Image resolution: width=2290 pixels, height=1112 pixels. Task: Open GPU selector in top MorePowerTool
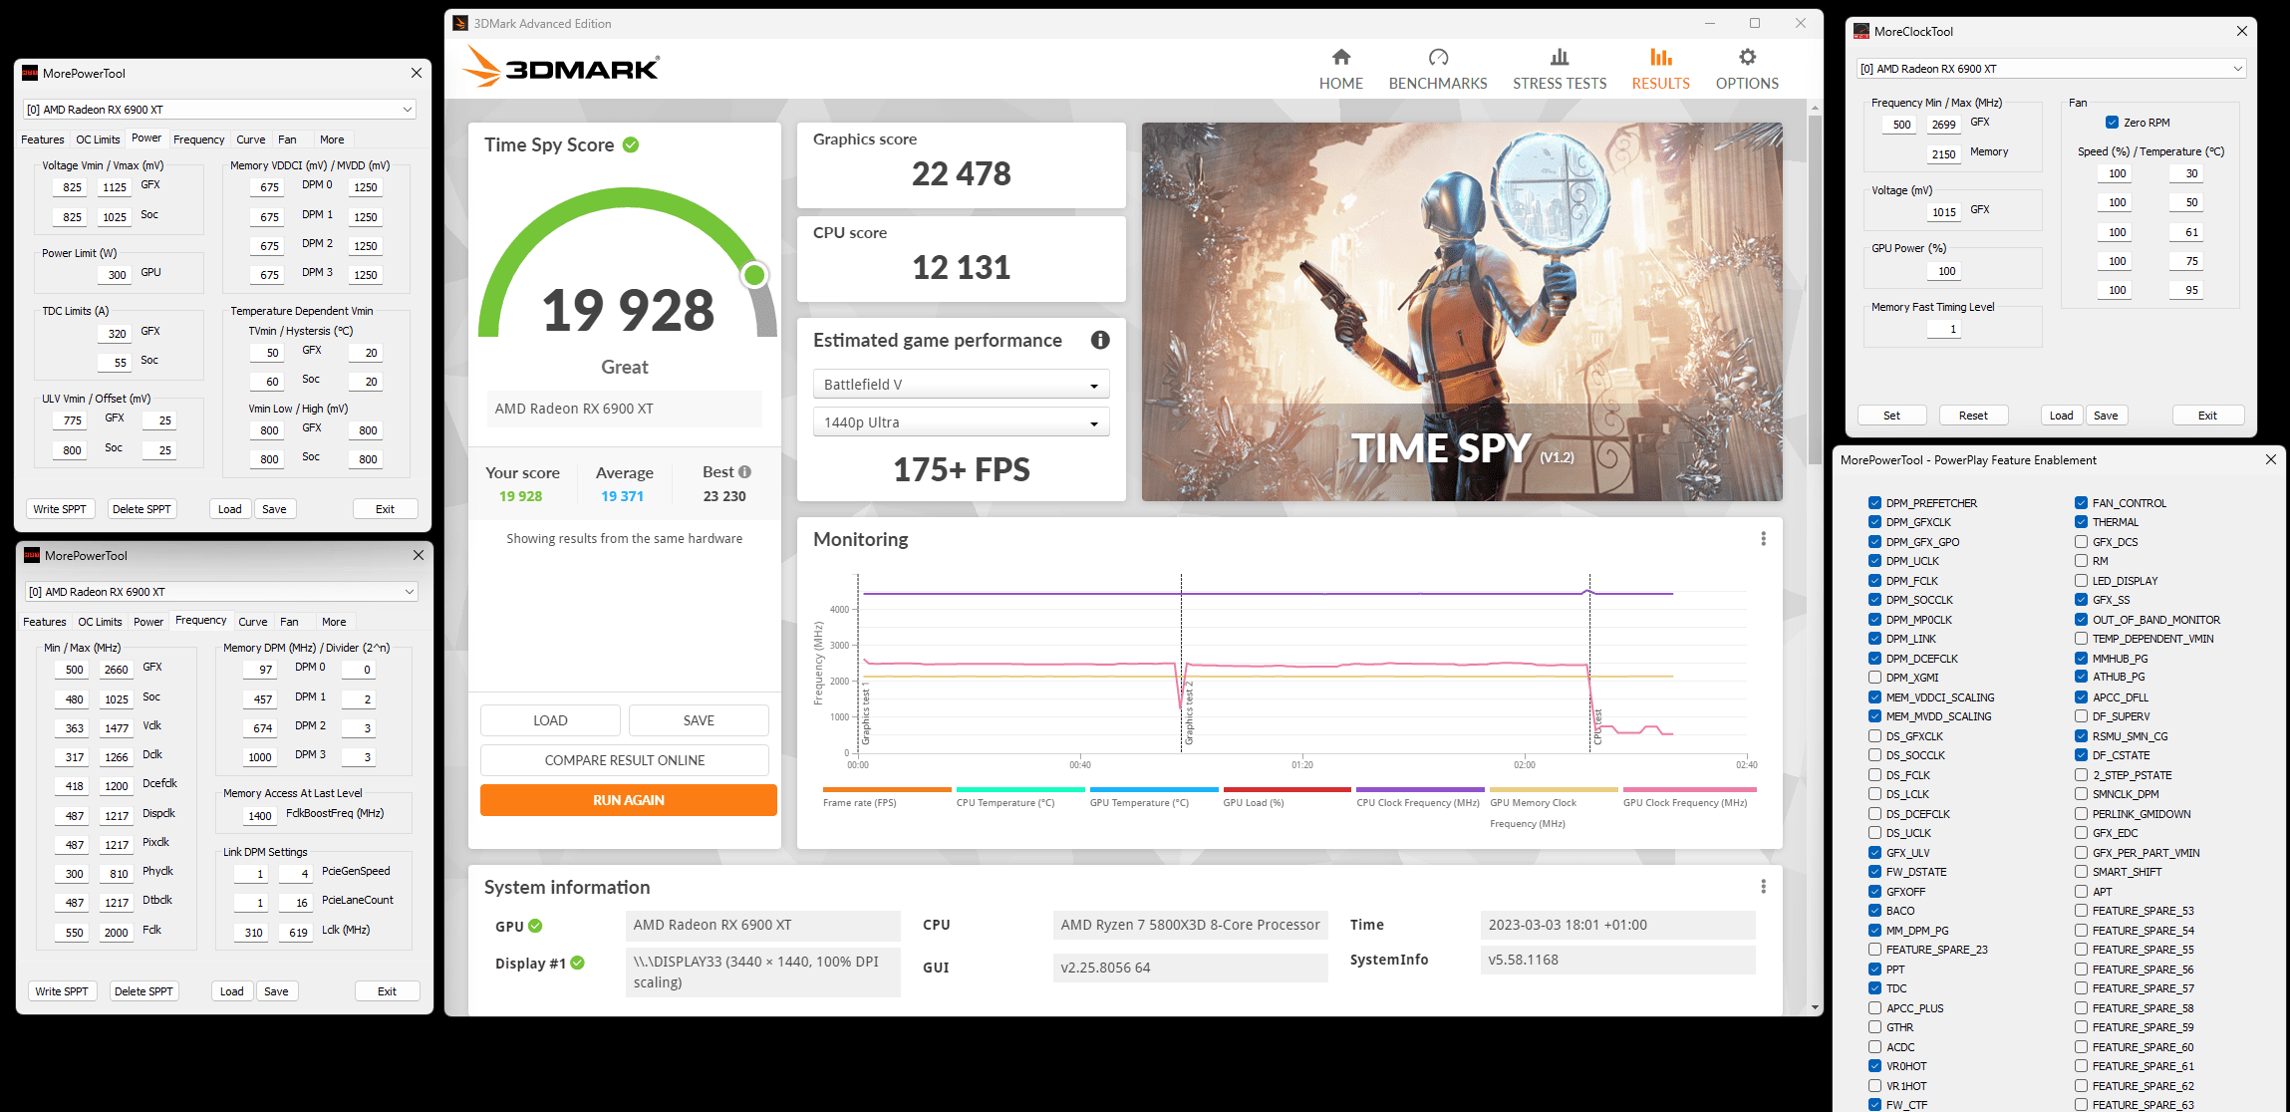219,110
